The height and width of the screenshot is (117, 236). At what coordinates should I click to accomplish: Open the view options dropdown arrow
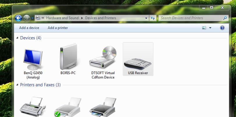[x=210, y=28]
